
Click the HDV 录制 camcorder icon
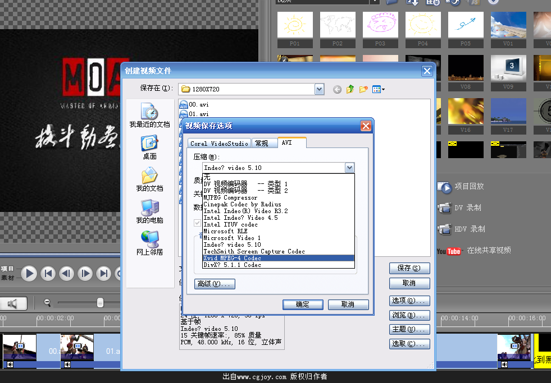coord(444,229)
